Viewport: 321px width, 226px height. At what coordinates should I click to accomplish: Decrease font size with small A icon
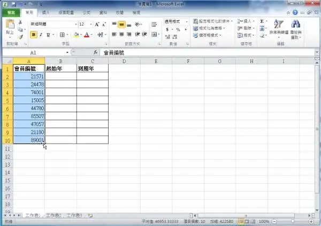[x=104, y=25]
